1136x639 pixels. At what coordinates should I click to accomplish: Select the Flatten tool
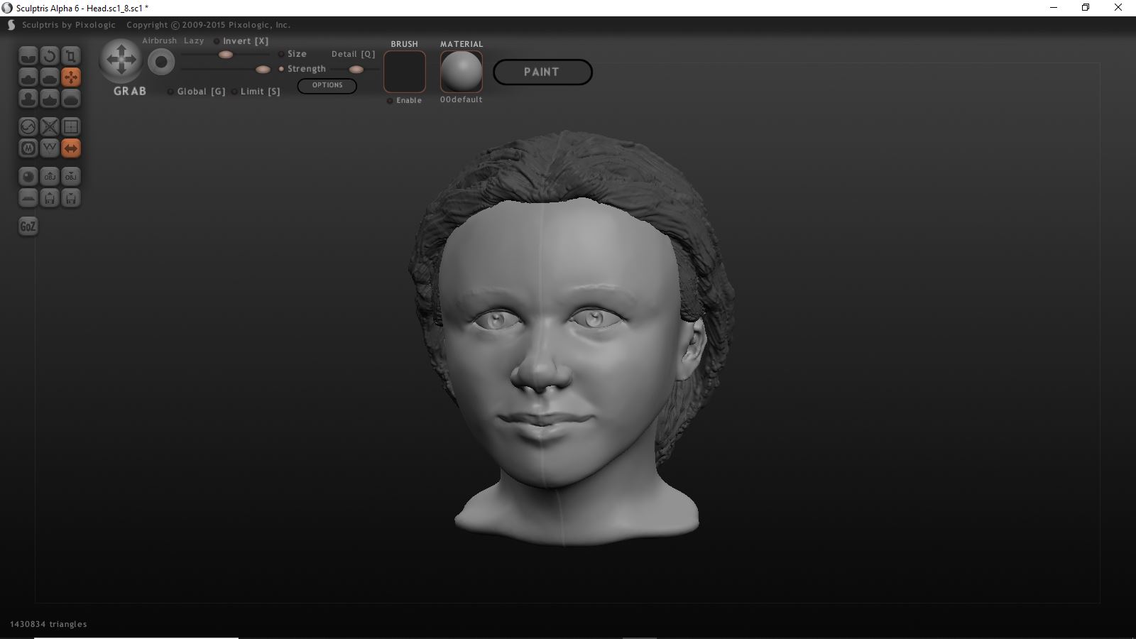(x=50, y=78)
